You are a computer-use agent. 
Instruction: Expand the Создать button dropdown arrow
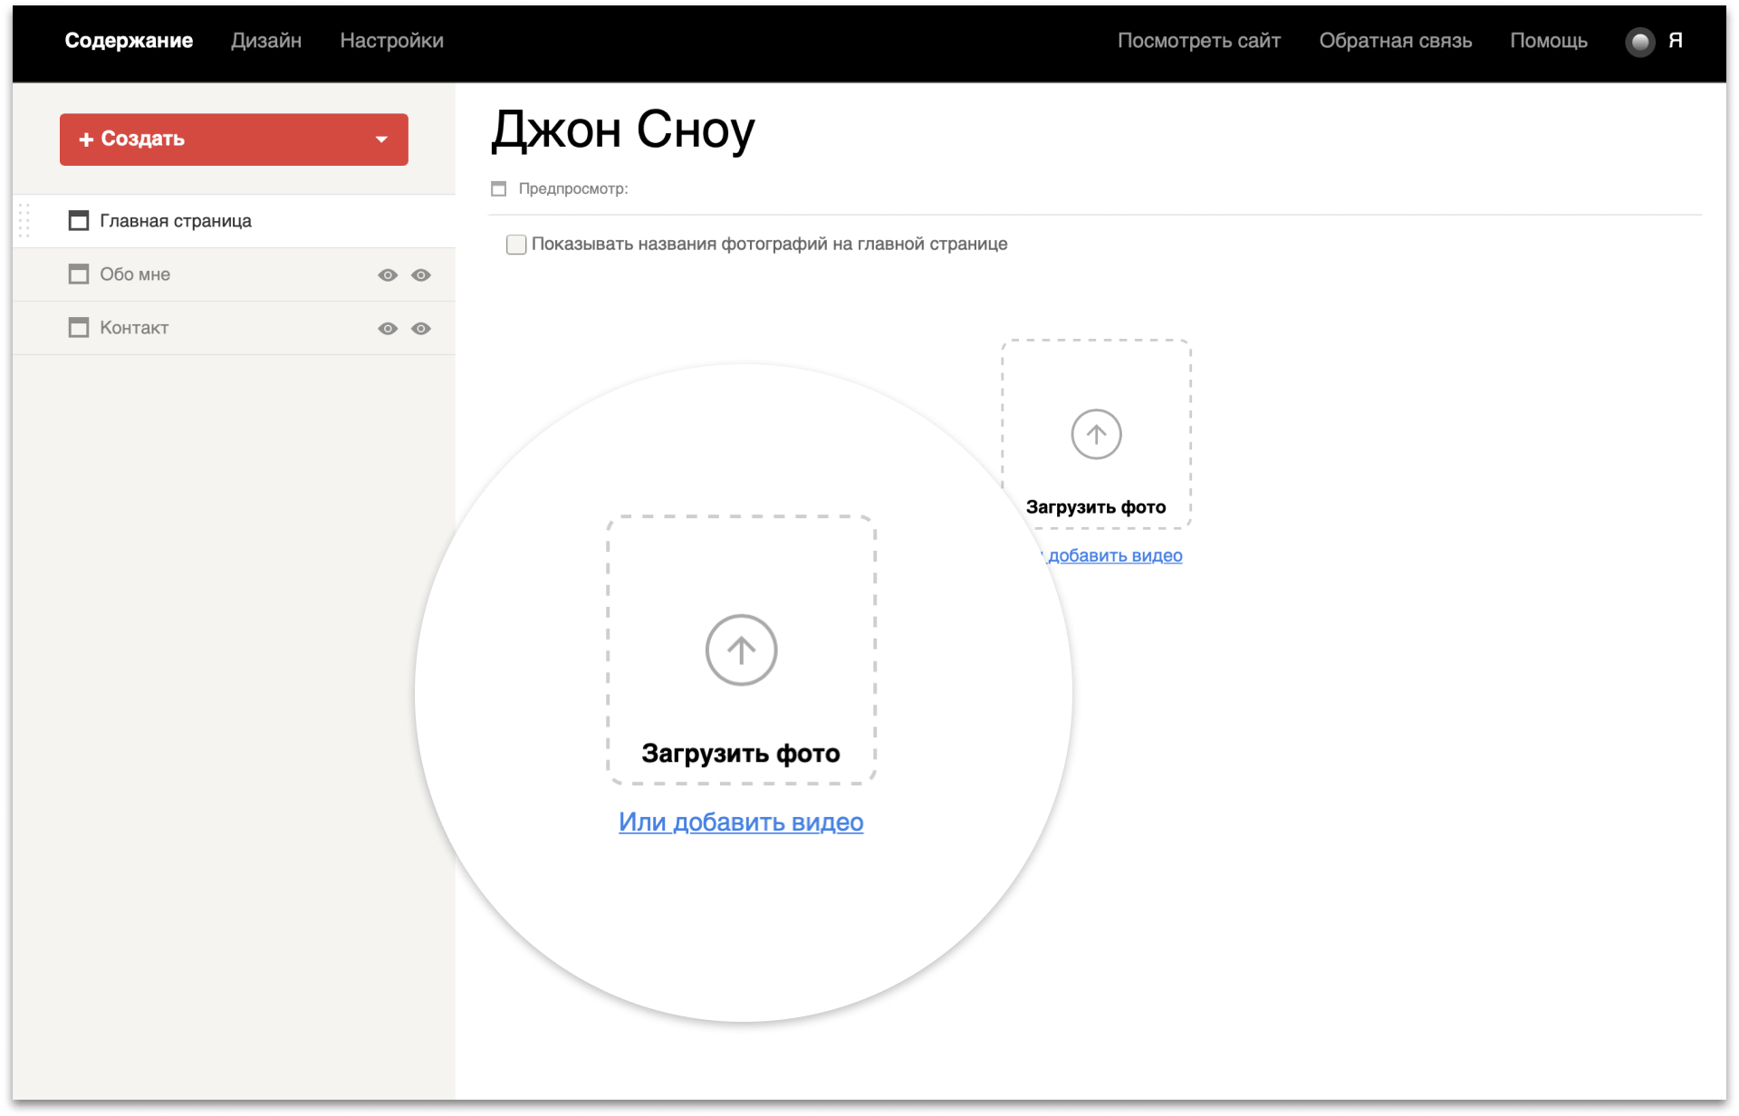click(381, 139)
